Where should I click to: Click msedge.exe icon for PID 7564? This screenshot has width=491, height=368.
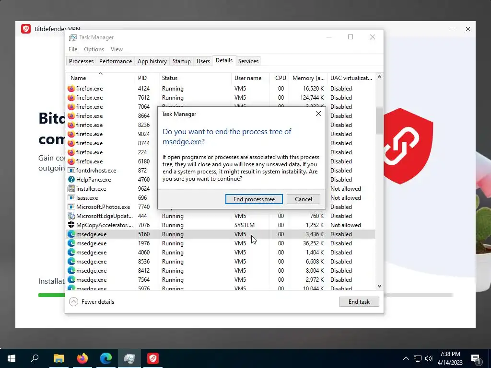(x=71, y=279)
